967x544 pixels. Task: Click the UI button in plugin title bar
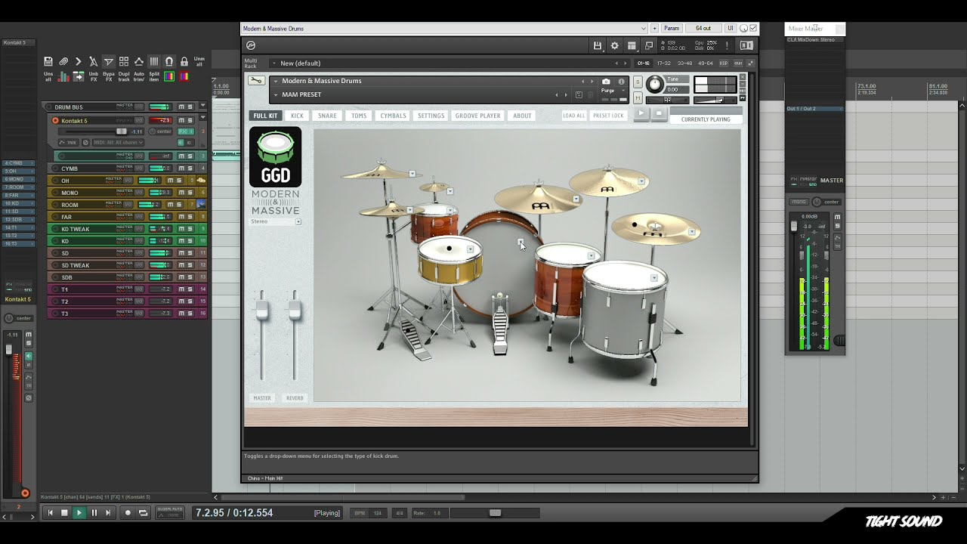pos(730,29)
